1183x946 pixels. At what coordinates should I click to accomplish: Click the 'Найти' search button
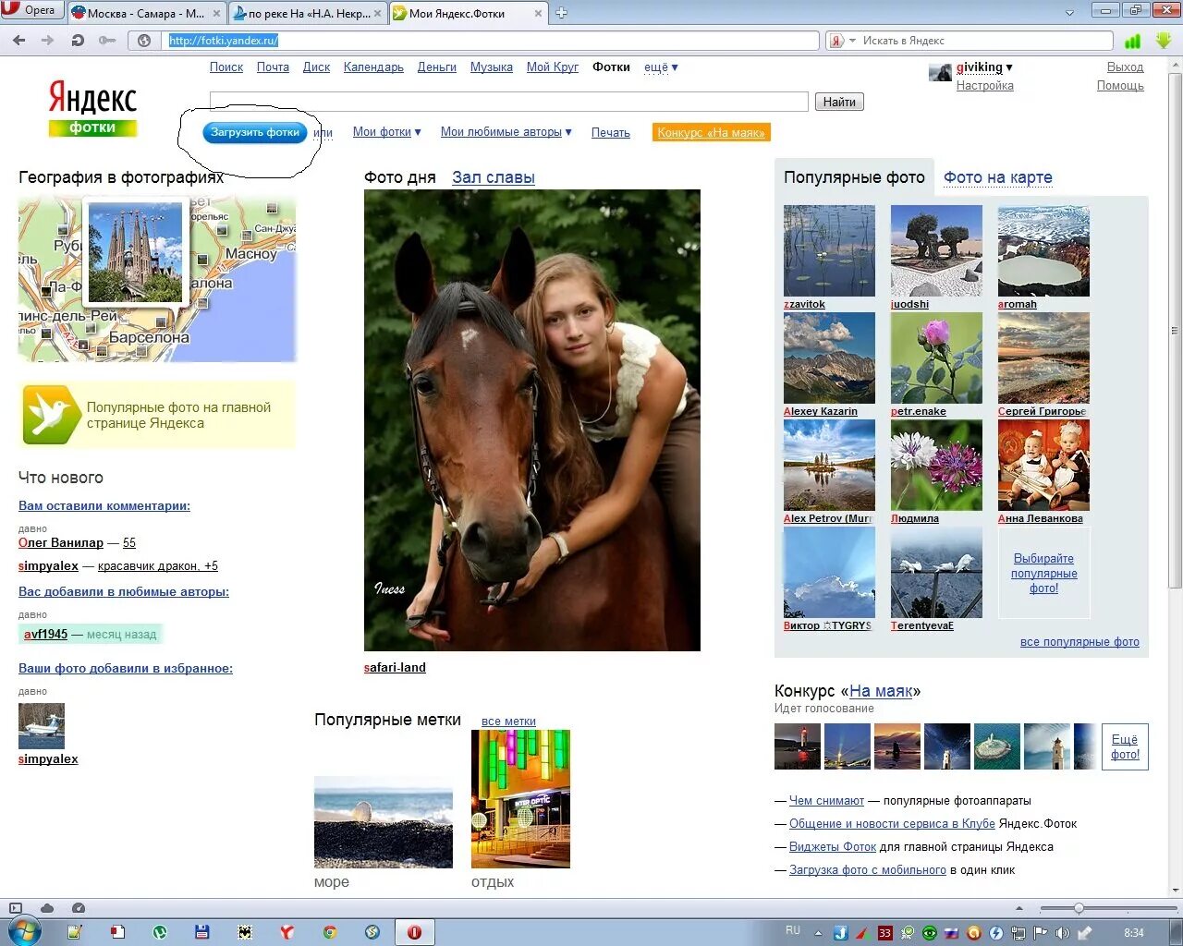click(839, 102)
